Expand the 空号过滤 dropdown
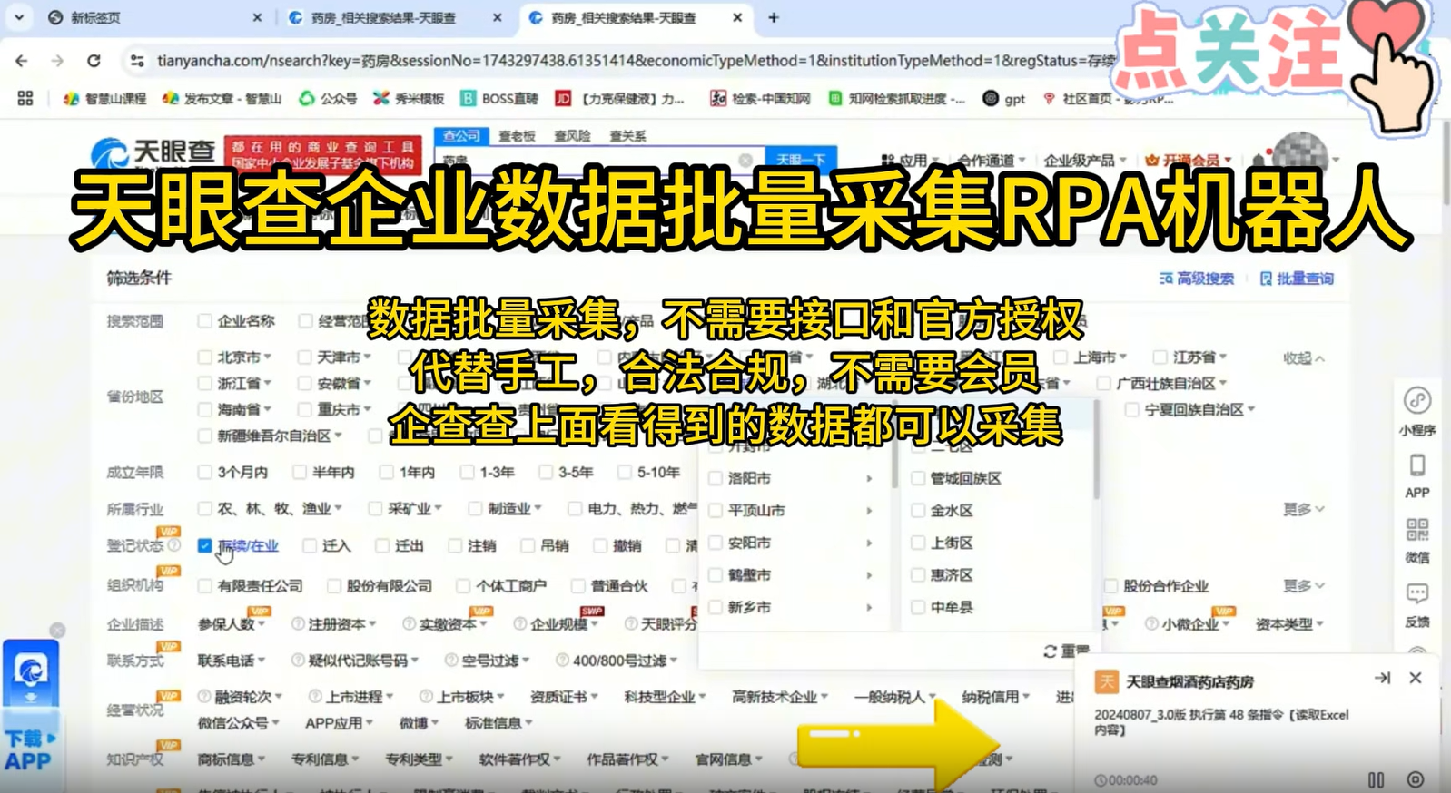Viewport: 1451px width, 793px height. (x=496, y=660)
